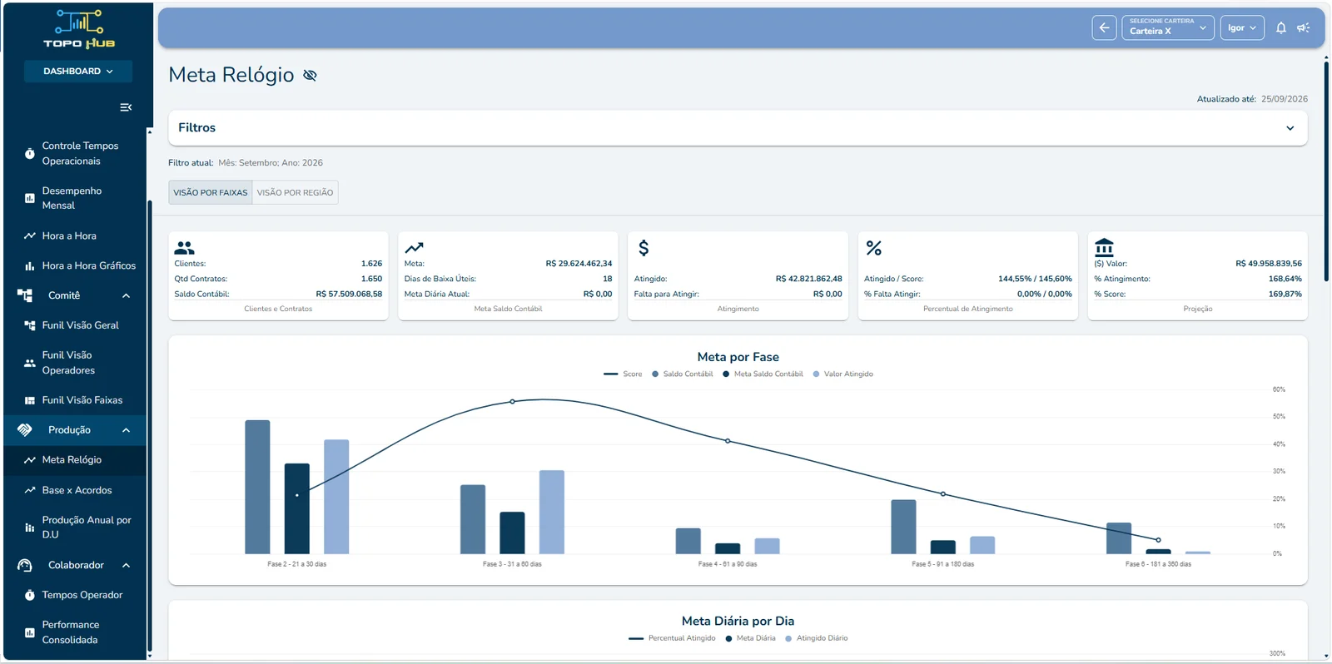
Task: Expand the Filtros panel
Action: point(738,128)
